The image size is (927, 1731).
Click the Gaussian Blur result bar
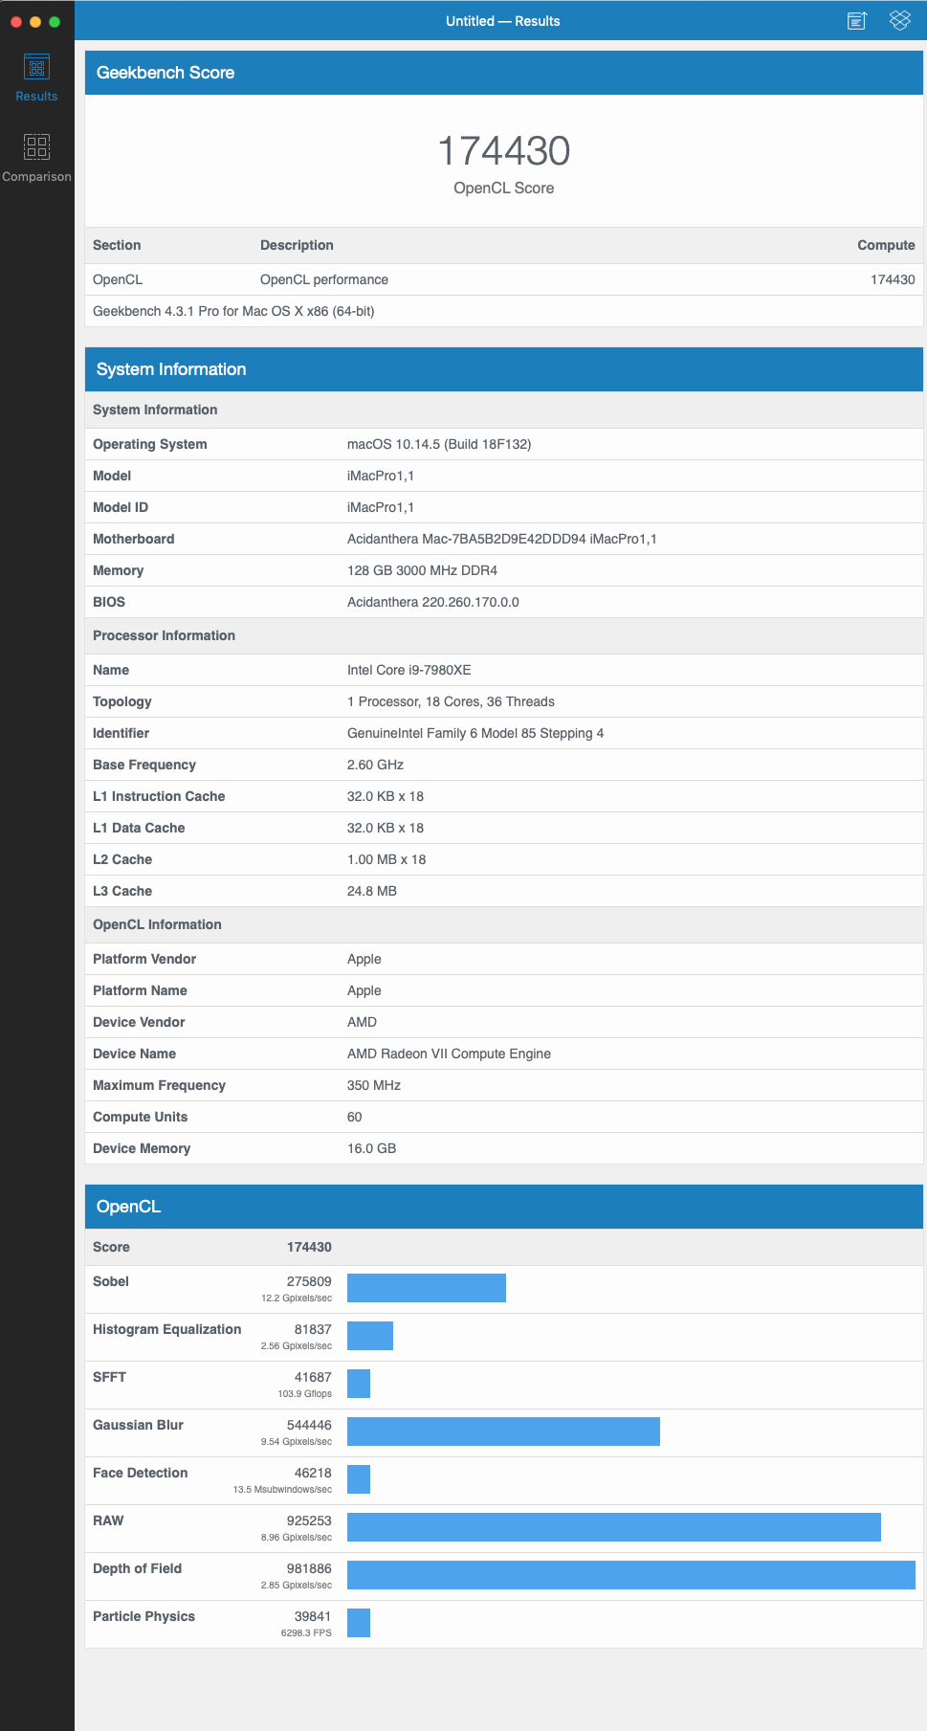tap(503, 1431)
